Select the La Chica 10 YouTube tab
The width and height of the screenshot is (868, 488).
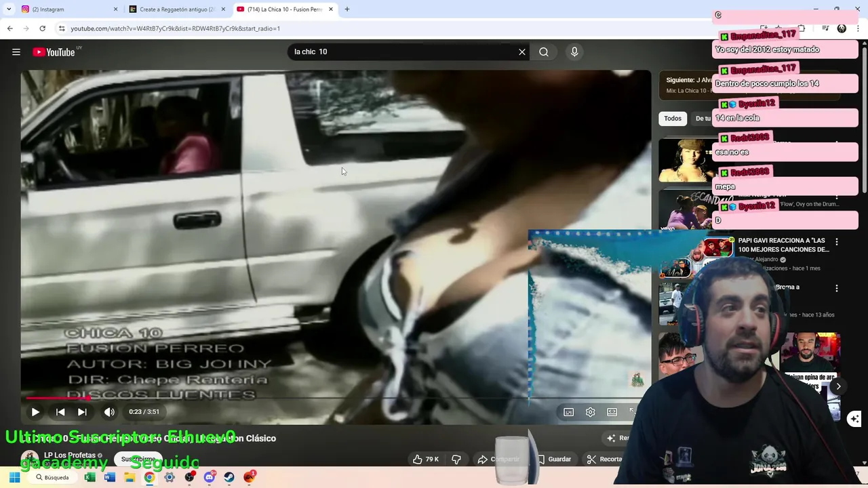click(285, 9)
